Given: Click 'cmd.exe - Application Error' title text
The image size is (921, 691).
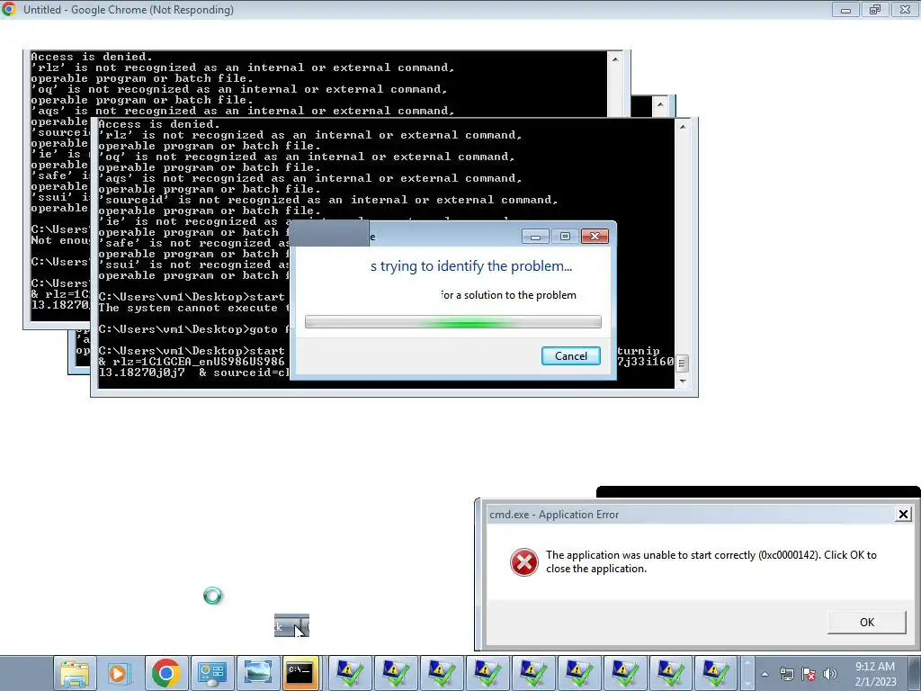Looking at the screenshot, I should (x=554, y=515).
